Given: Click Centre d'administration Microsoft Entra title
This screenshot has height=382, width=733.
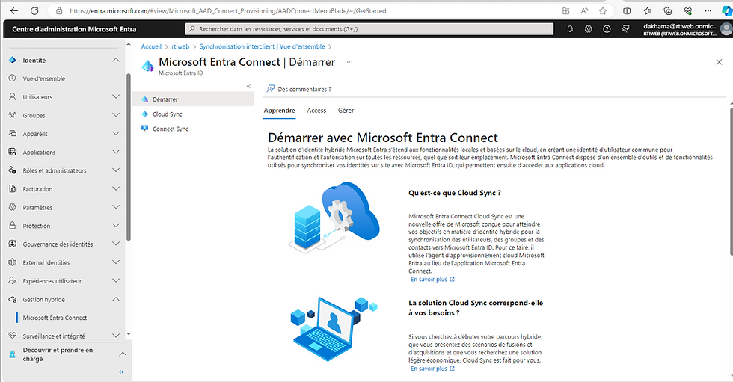Looking at the screenshot, I should click(x=74, y=29).
